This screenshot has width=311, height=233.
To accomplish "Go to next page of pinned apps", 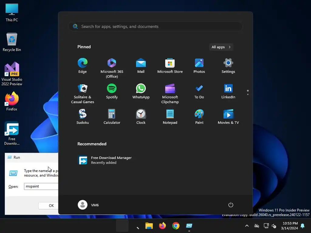I will tap(248, 94).
